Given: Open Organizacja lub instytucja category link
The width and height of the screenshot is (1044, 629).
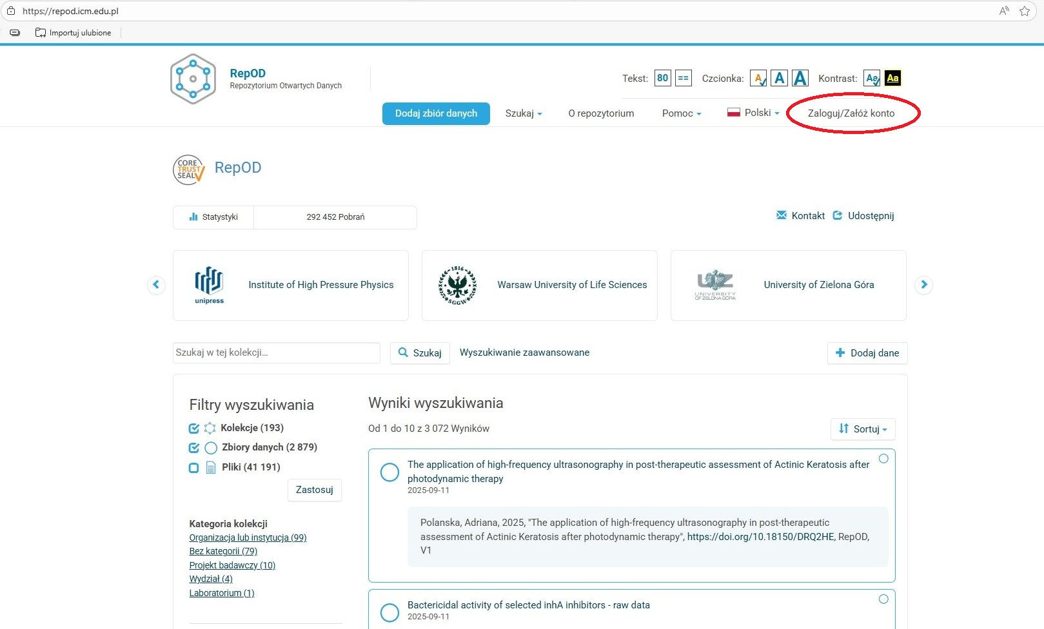Looking at the screenshot, I should (248, 537).
